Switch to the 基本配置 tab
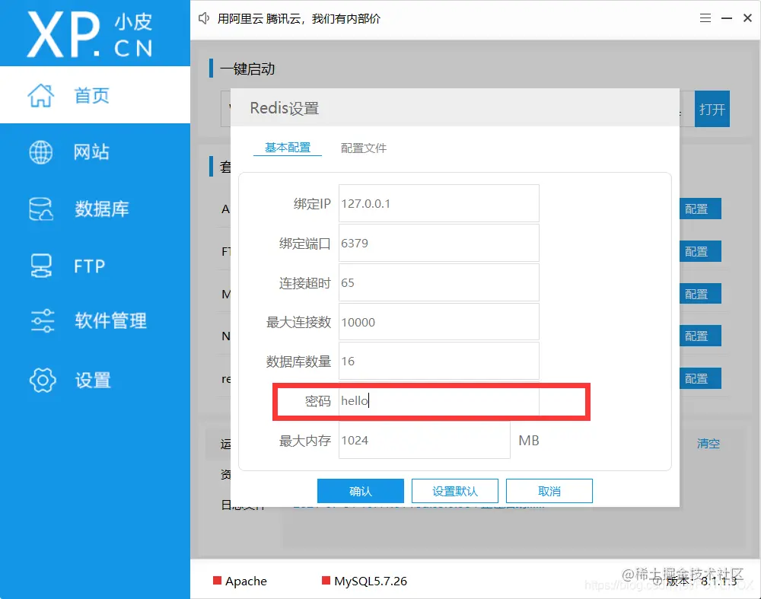 tap(288, 148)
